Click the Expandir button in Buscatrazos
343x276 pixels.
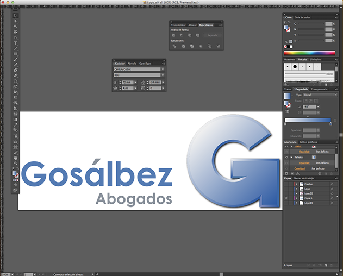(213, 35)
